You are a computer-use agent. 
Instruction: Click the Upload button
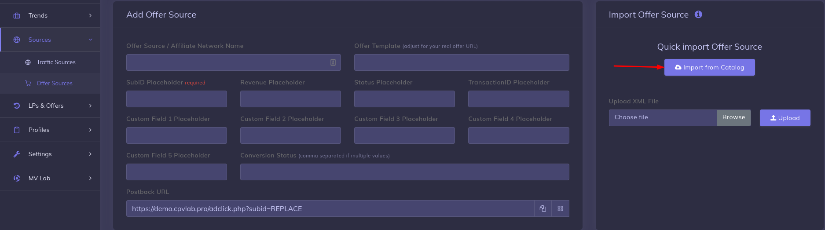tap(785, 118)
